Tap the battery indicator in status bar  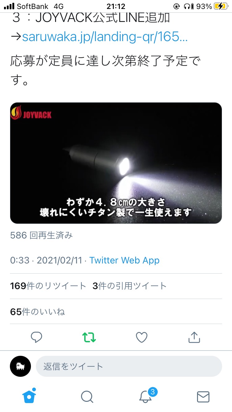coord(222,6)
